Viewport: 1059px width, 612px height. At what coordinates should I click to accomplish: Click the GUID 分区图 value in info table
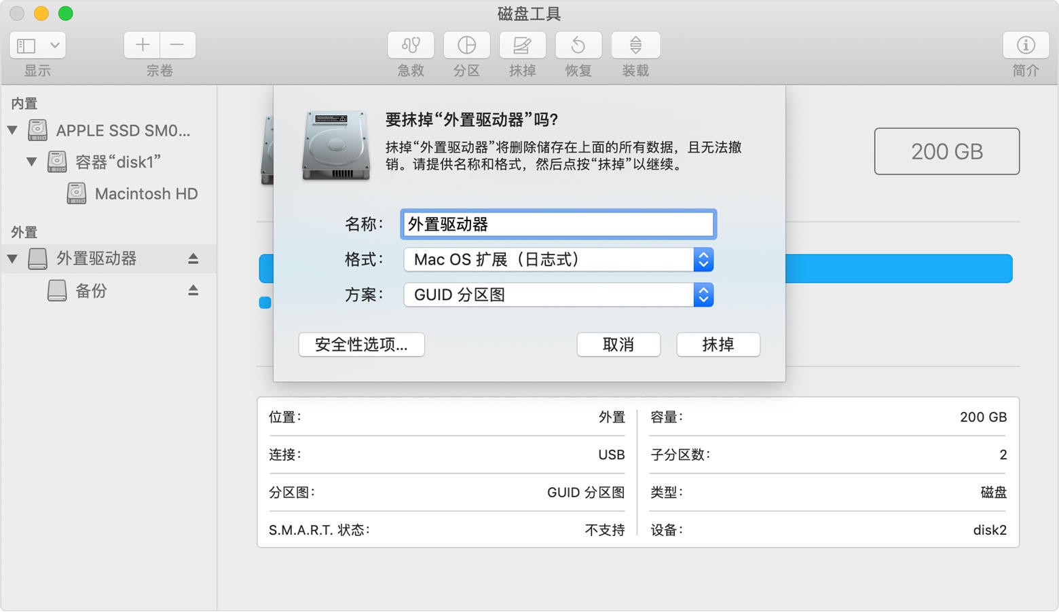[586, 493]
